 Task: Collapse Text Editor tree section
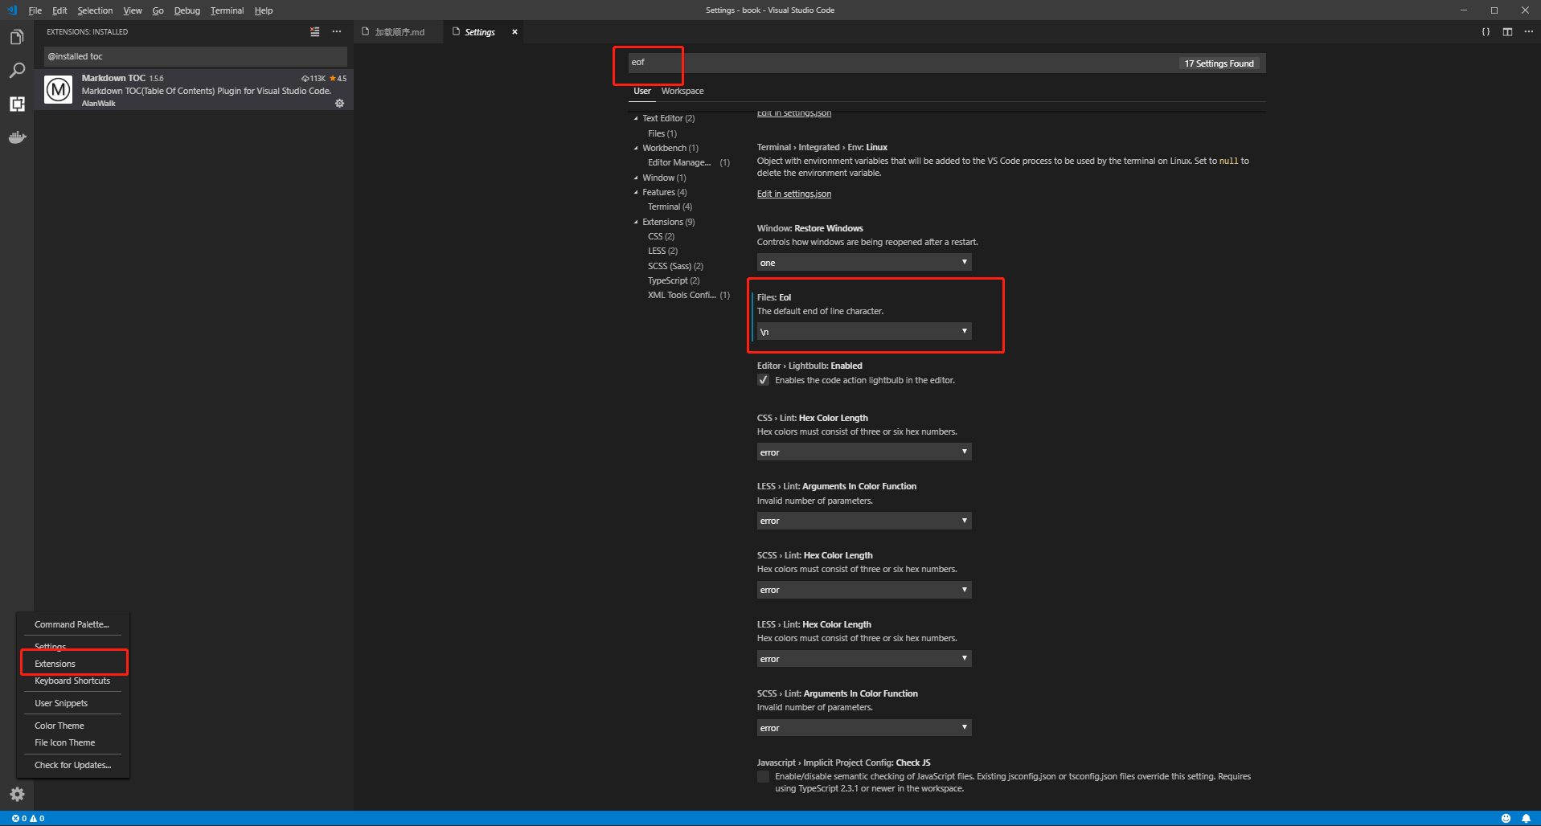pos(636,118)
